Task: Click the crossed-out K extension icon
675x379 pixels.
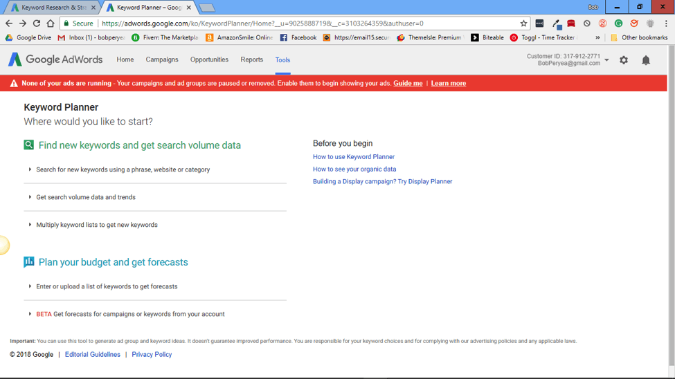Action: (x=603, y=24)
